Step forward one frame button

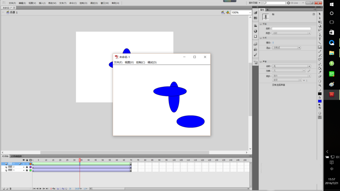point(44,189)
